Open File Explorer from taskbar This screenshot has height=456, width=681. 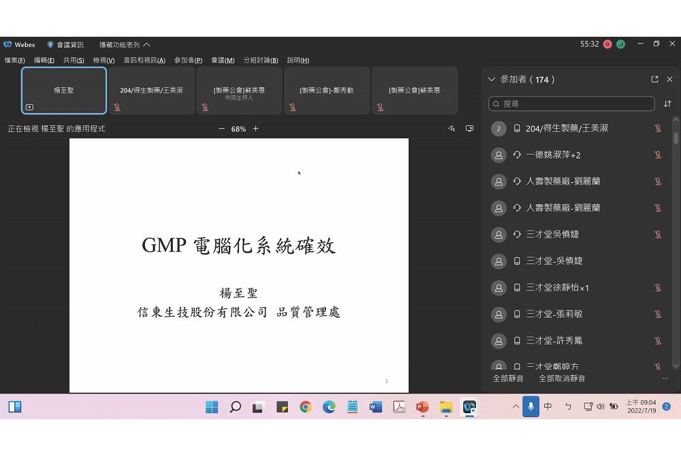(446, 407)
